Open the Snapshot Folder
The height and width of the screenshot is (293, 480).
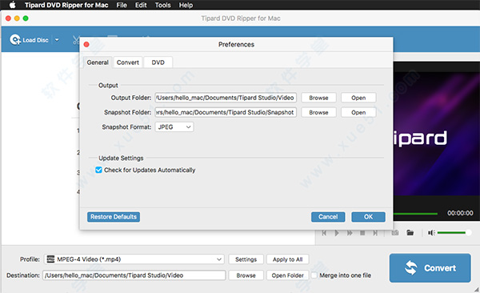click(x=358, y=113)
